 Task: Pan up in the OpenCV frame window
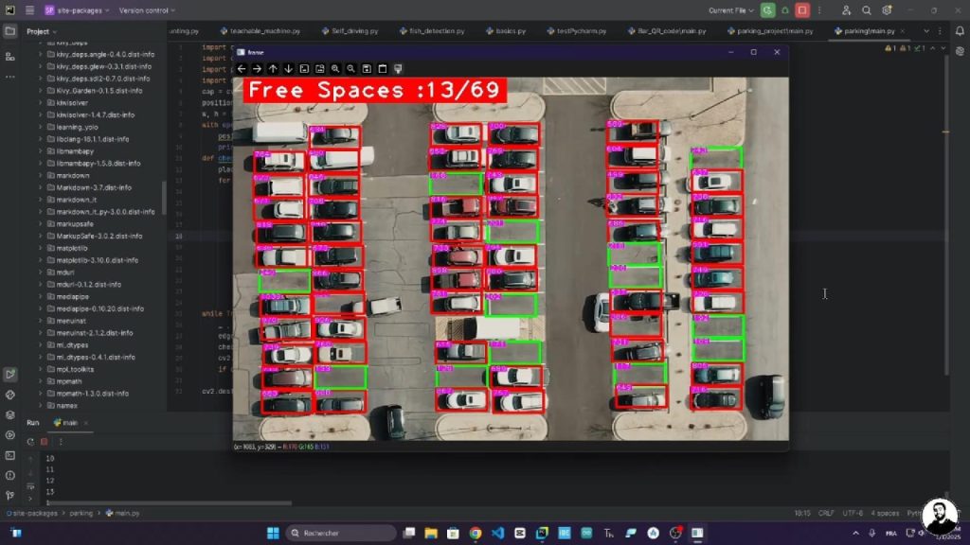click(273, 69)
